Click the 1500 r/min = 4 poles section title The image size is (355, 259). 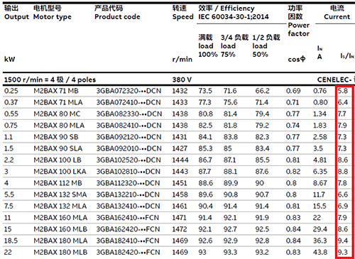coord(50,79)
